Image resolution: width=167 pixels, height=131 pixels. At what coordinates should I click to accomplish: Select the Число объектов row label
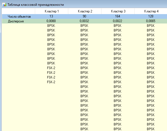[19, 17]
